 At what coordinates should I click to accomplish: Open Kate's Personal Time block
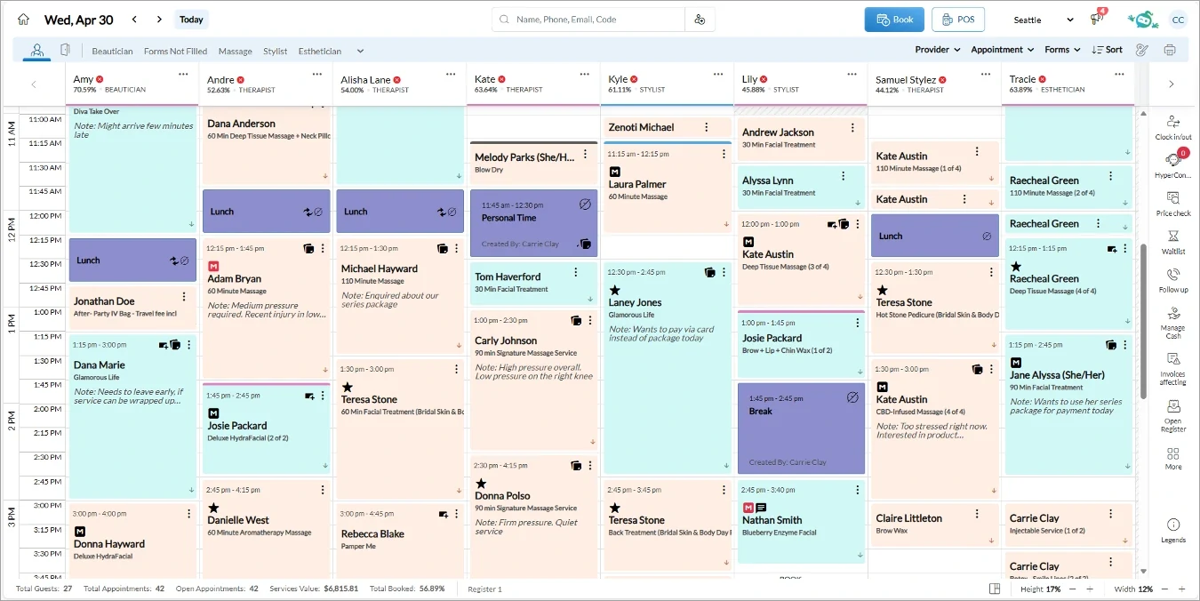(x=533, y=223)
